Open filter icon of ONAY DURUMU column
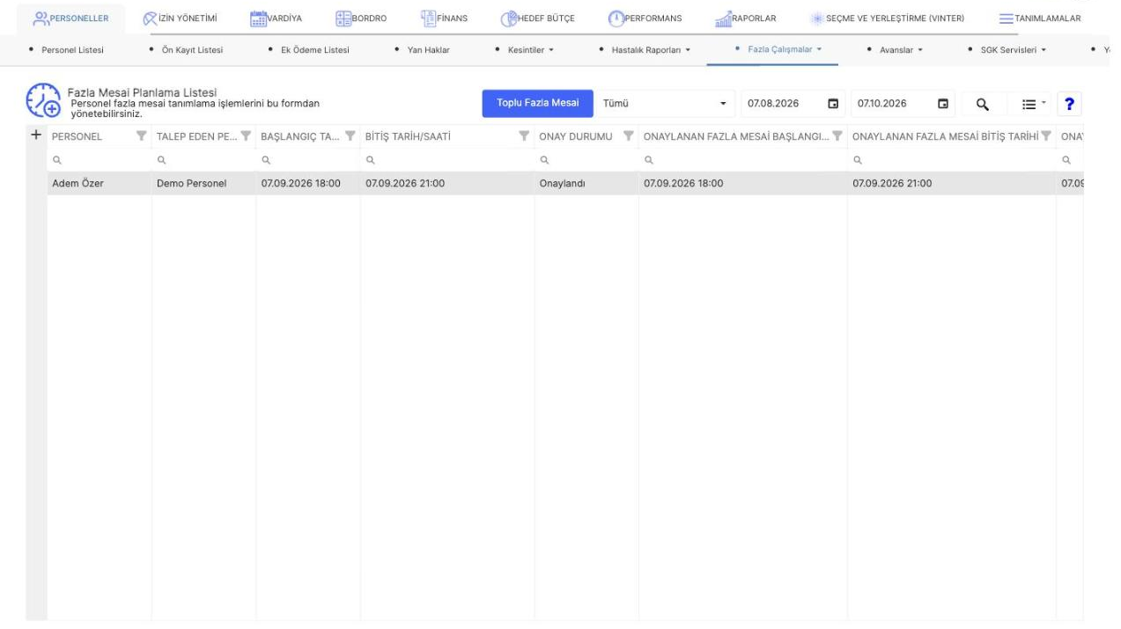Screen dimensions: 1121x629 [x=628, y=135]
